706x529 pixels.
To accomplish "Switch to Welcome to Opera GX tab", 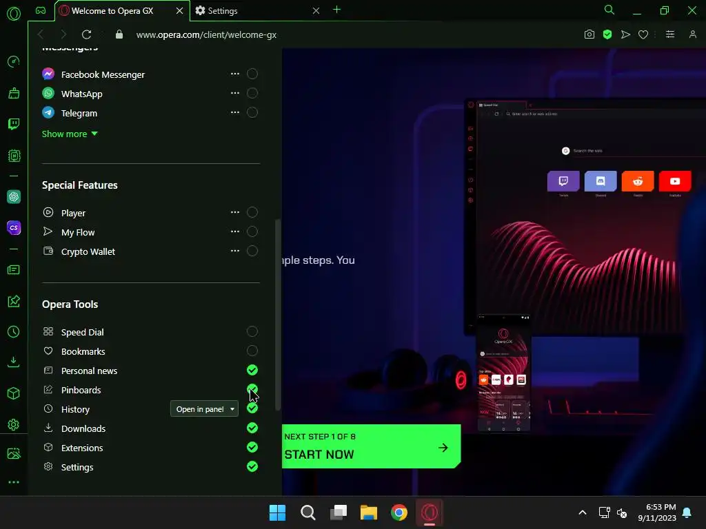I will pos(112,11).
